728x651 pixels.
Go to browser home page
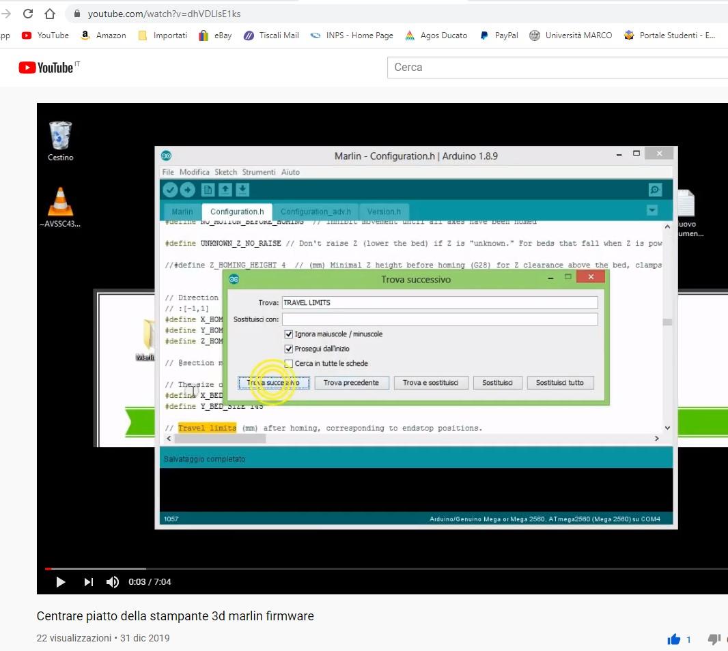point(50,14)
